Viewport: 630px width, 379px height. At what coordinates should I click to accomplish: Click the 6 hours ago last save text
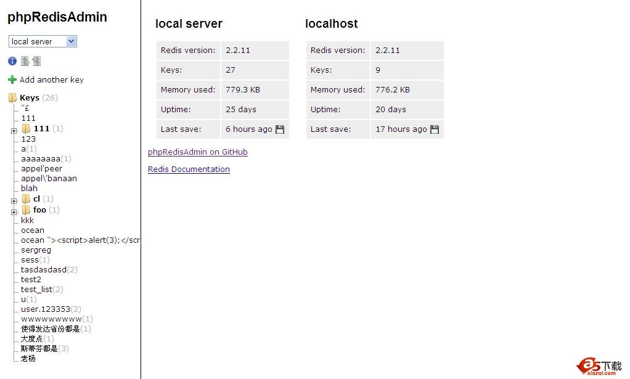tap(248, 129)
